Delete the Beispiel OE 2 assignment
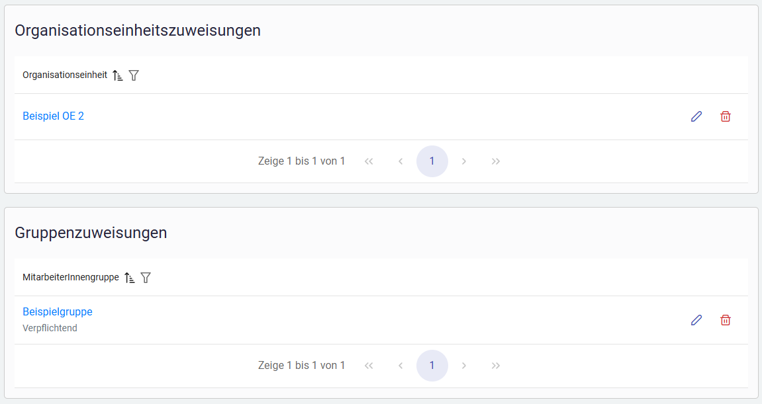Screen dimensions: 762x404 (x=726, y=116)
